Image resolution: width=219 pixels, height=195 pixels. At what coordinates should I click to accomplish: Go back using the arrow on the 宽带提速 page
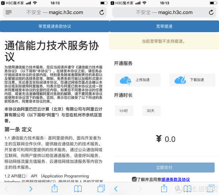(116, 188)
